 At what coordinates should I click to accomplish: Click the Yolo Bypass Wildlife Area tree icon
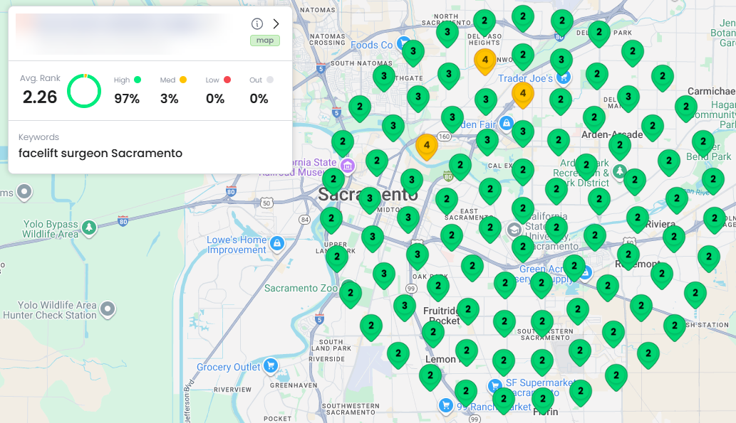pos(89,227)
